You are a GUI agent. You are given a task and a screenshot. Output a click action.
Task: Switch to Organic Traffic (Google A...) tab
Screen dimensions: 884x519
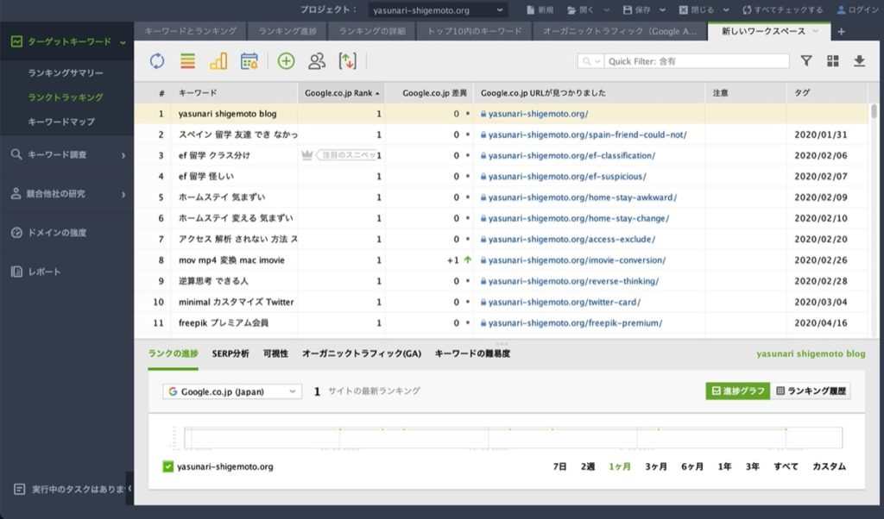(x=620, y=32)
